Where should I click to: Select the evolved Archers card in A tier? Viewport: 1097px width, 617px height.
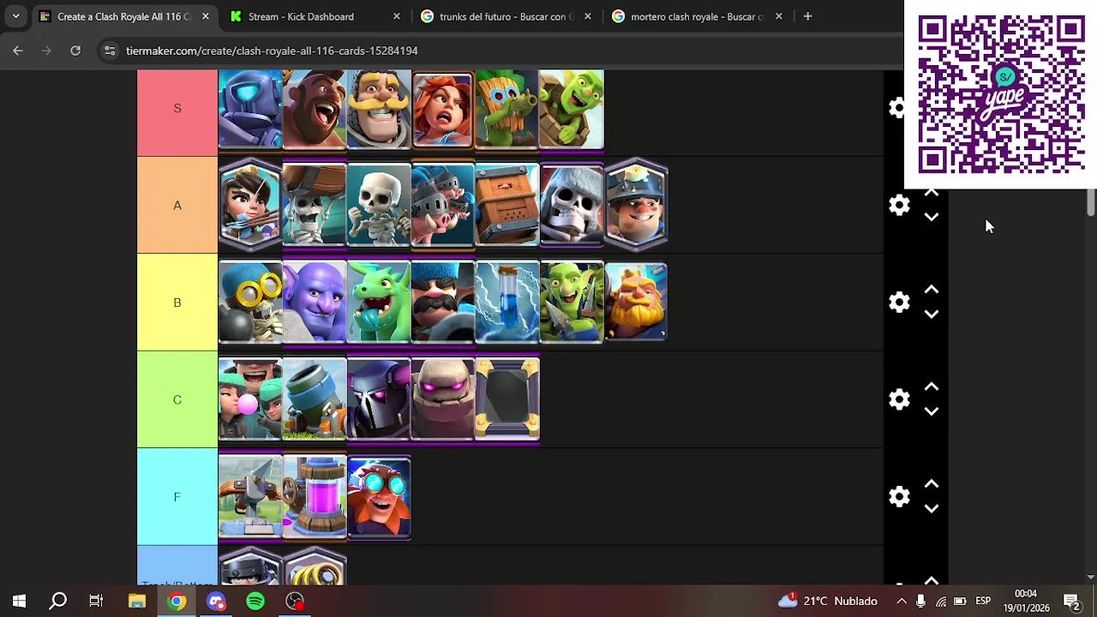[250, 205]
